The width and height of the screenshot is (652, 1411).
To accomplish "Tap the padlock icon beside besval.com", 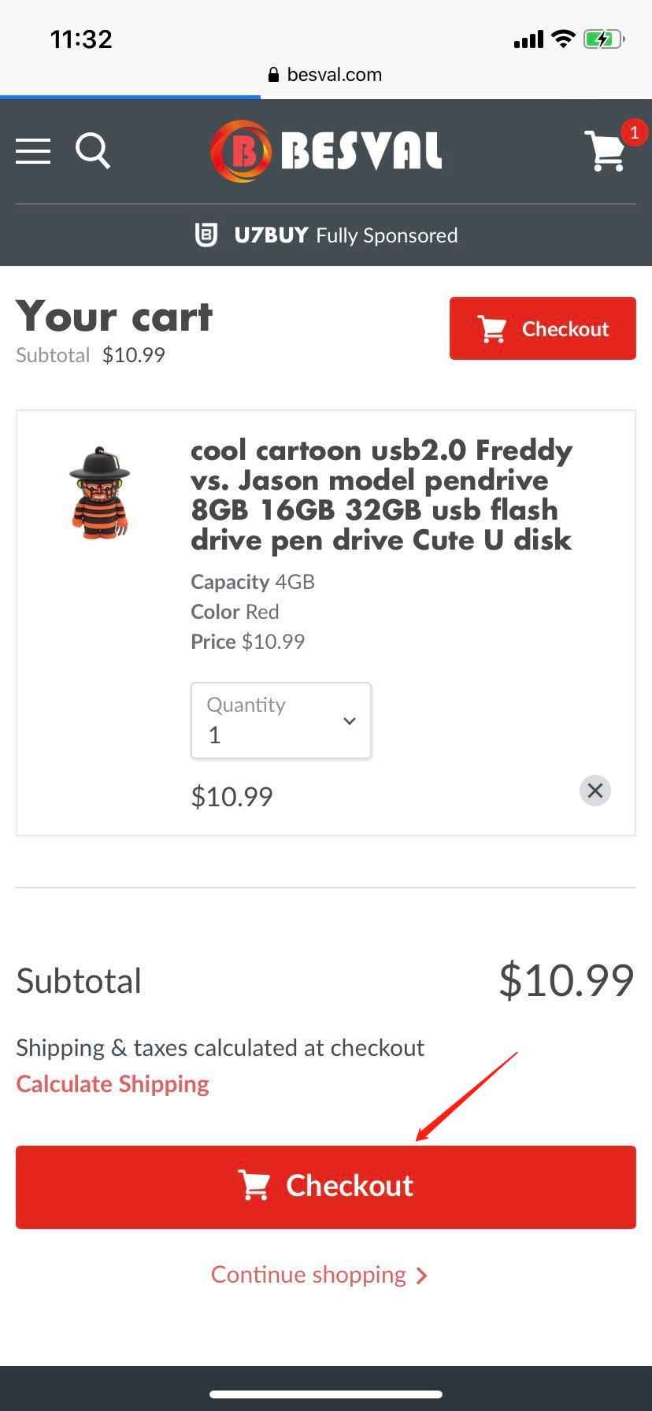I will [x=273, y=75].
